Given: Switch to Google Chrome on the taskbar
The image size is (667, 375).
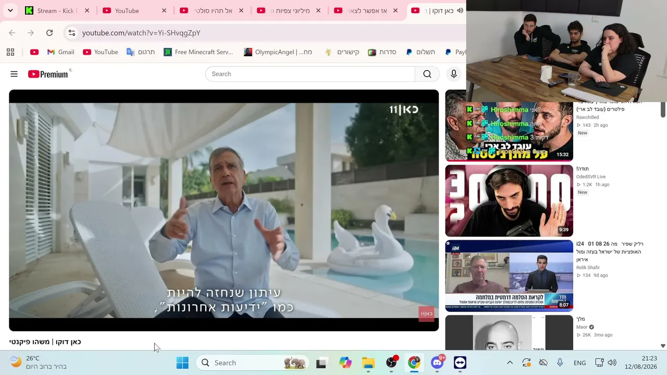Looking at the screenshot, I should point(414,363).
